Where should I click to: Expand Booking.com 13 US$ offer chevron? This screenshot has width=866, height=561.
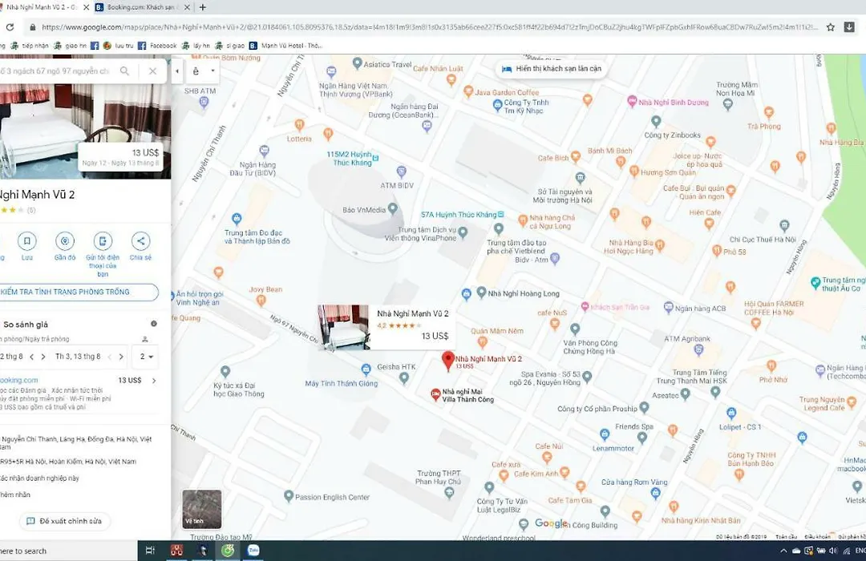tap(154, 381)
